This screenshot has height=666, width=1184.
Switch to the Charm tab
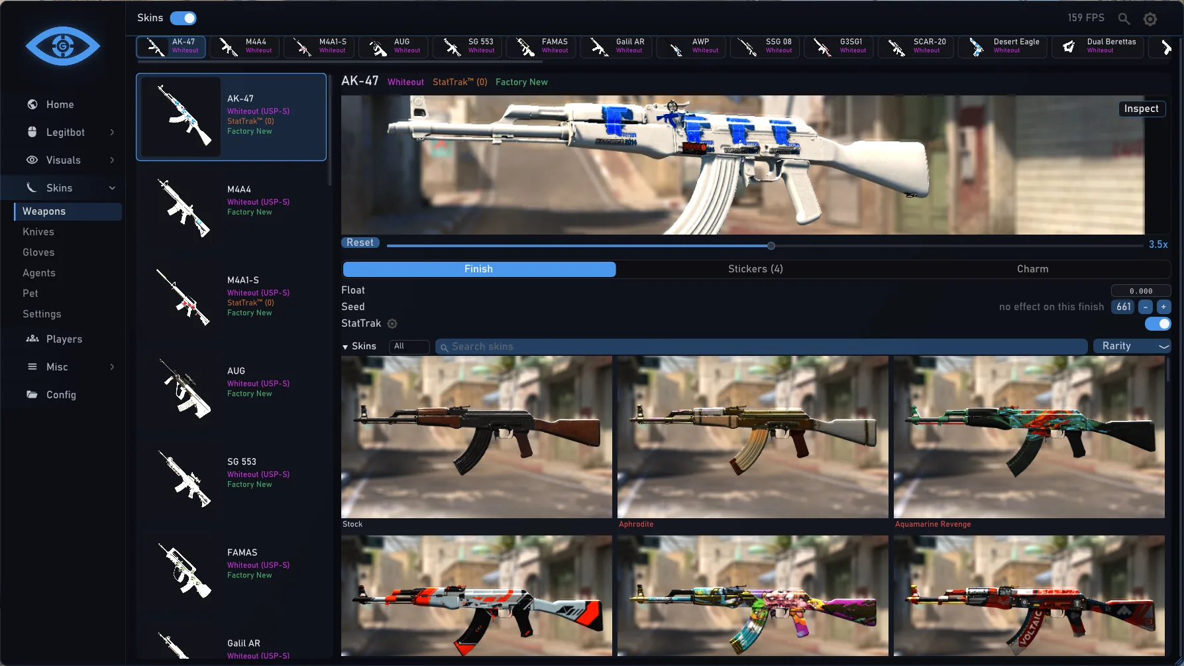coord(1032,269)
